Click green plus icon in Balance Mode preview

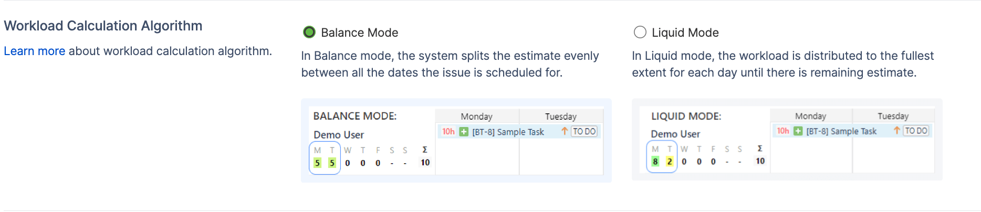[464, 132]
